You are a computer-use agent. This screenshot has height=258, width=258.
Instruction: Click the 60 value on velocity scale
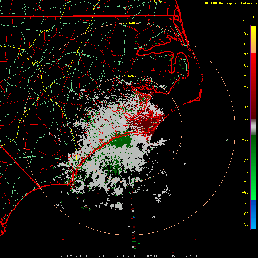click(x=246, y=65)
